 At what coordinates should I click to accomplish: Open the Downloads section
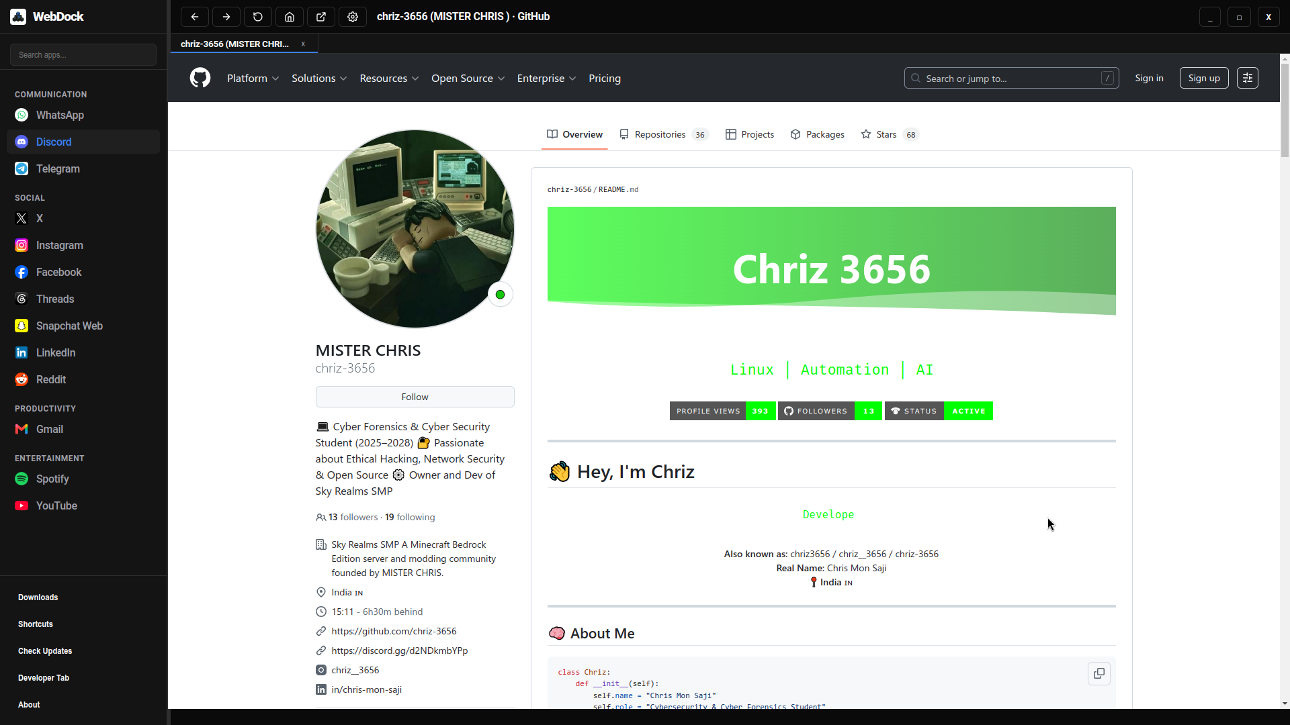coord(38,597)
